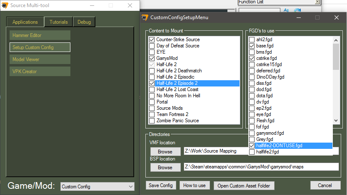Click the FGD list scrollbar thumb
The height and width of the screenshot is (195, 347).
click(336, 57)
